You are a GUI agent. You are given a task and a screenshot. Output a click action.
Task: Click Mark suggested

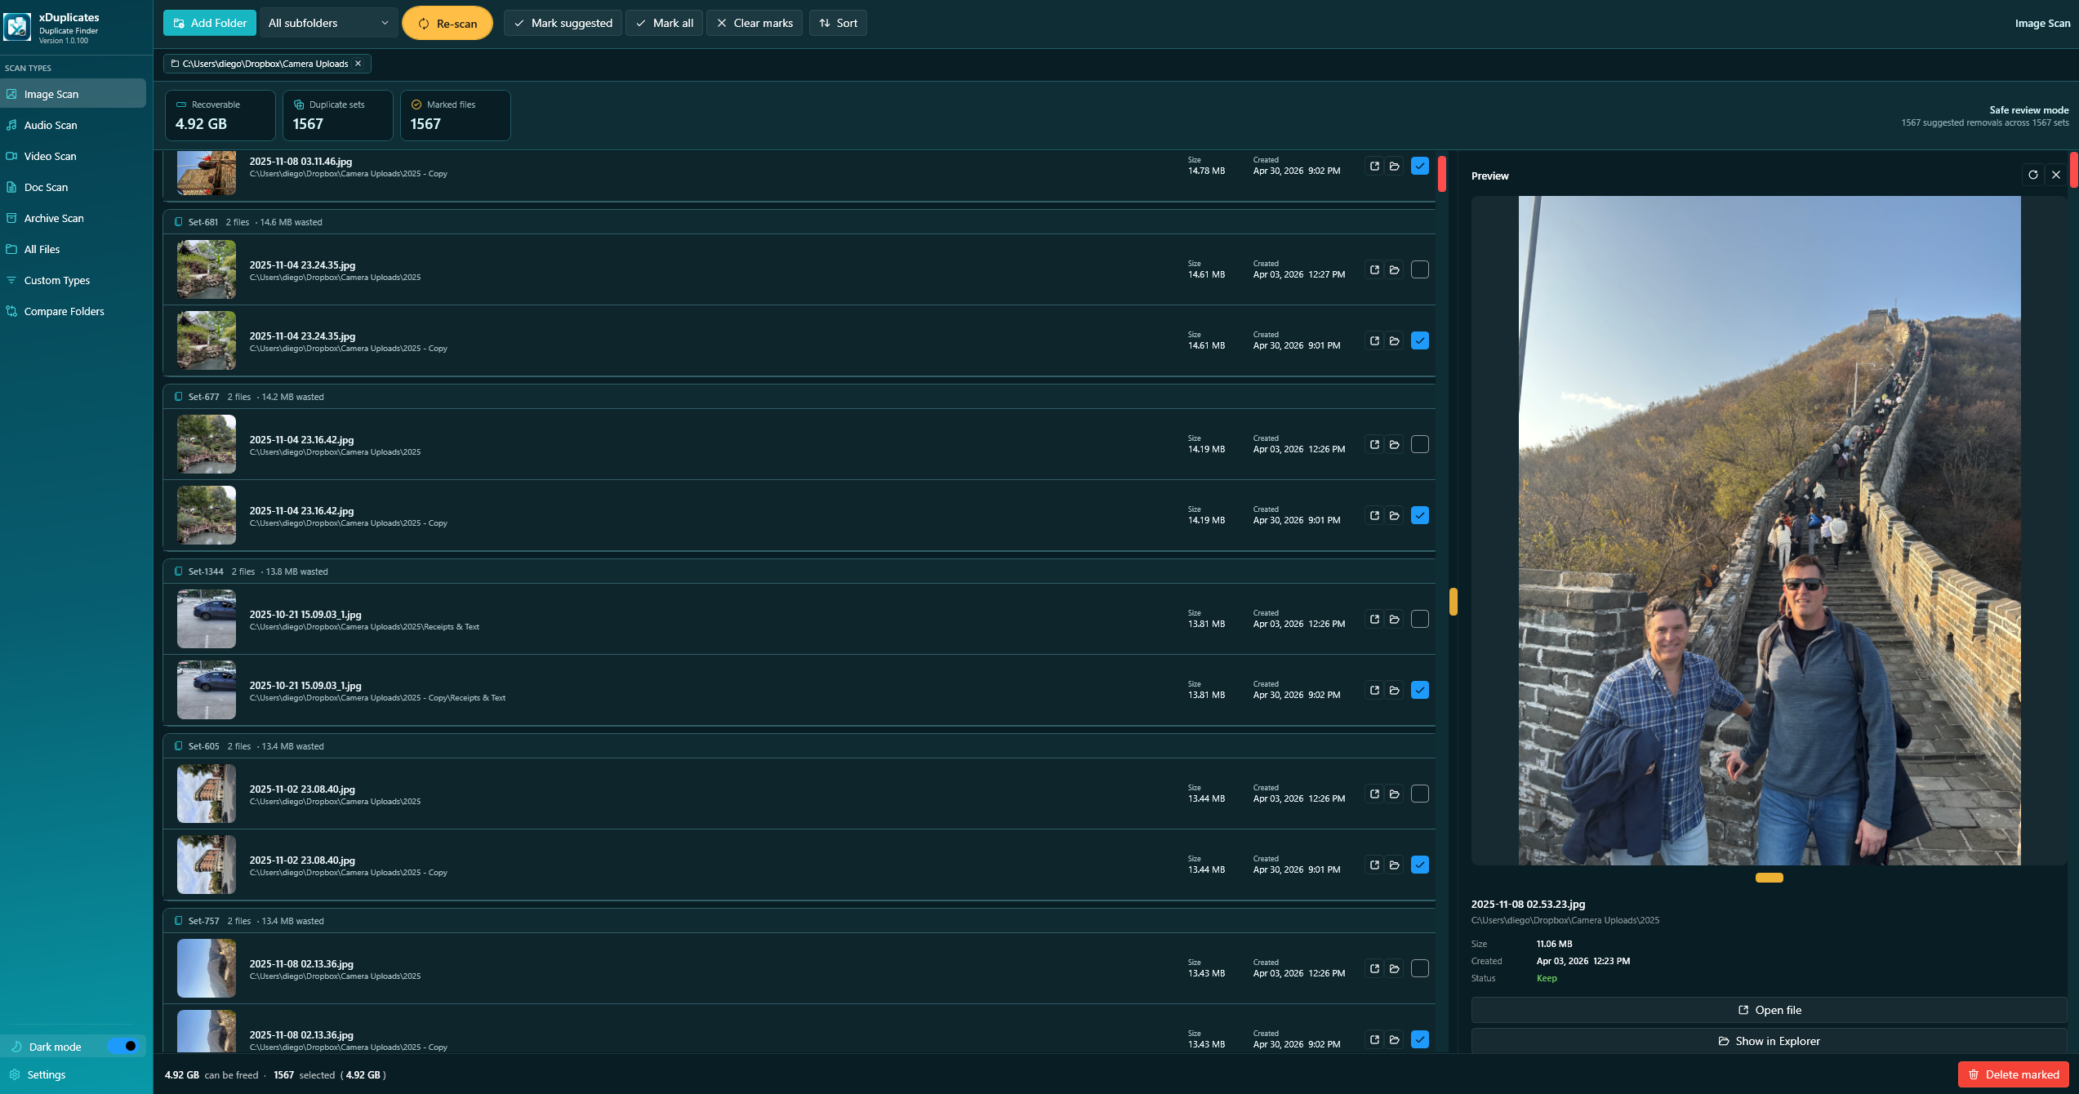(x=563, y=23)
